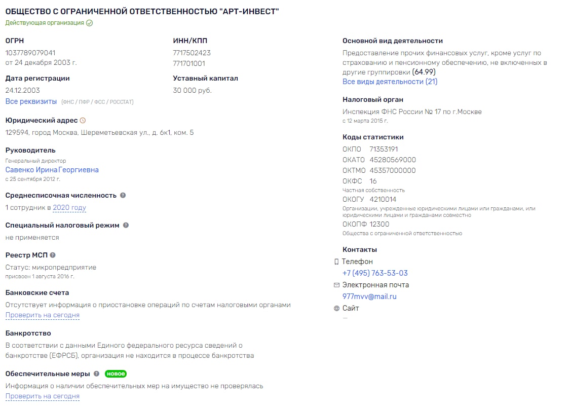The height and width of the screenshot is (408, 570).
Task: Click the clock icon beside Юридический адрес
Action: tap(83, 120)
